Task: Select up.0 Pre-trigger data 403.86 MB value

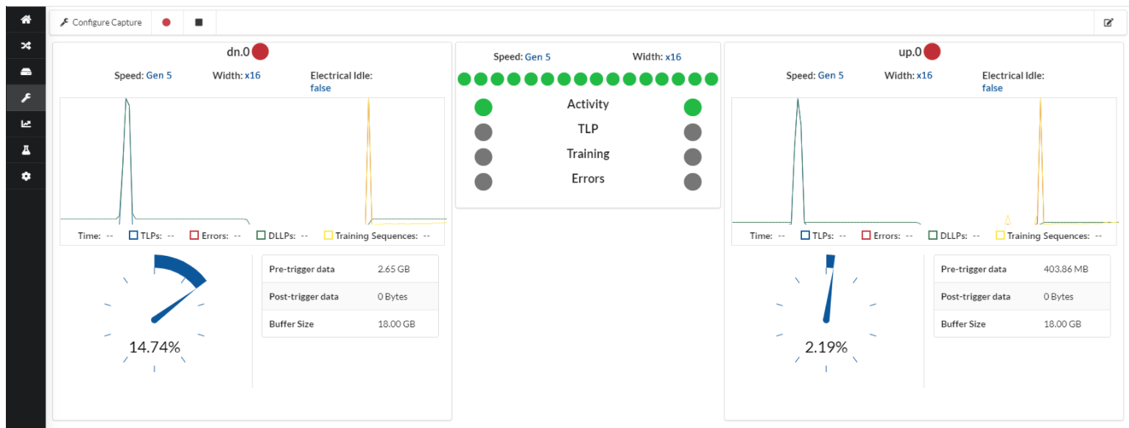Action: tap(1066, 269)
